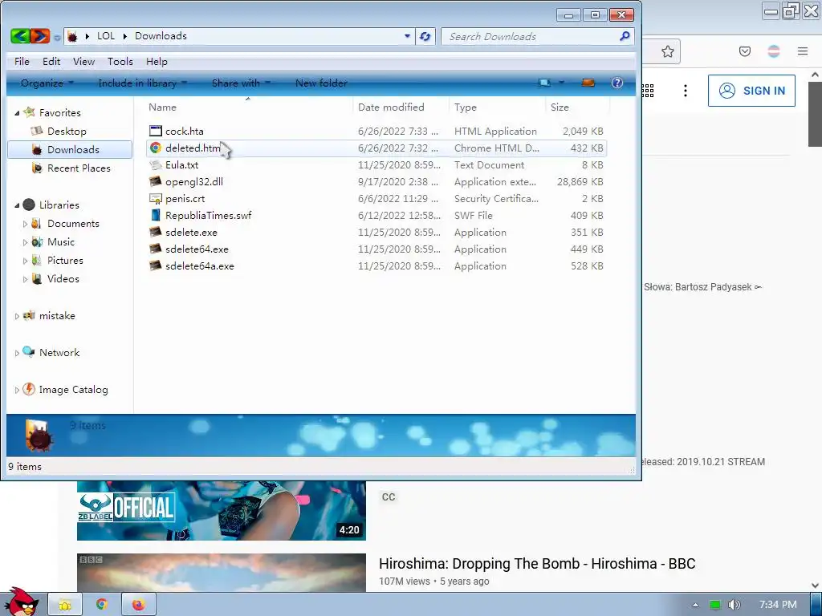Sort files by Type column
822x616 pixels.
tap(466, 107)
